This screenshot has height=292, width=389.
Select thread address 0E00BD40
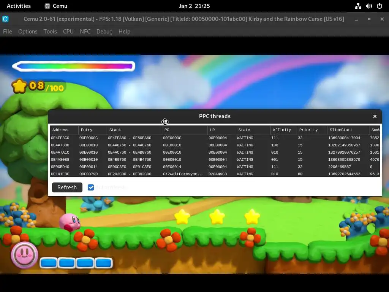point(60,167)
